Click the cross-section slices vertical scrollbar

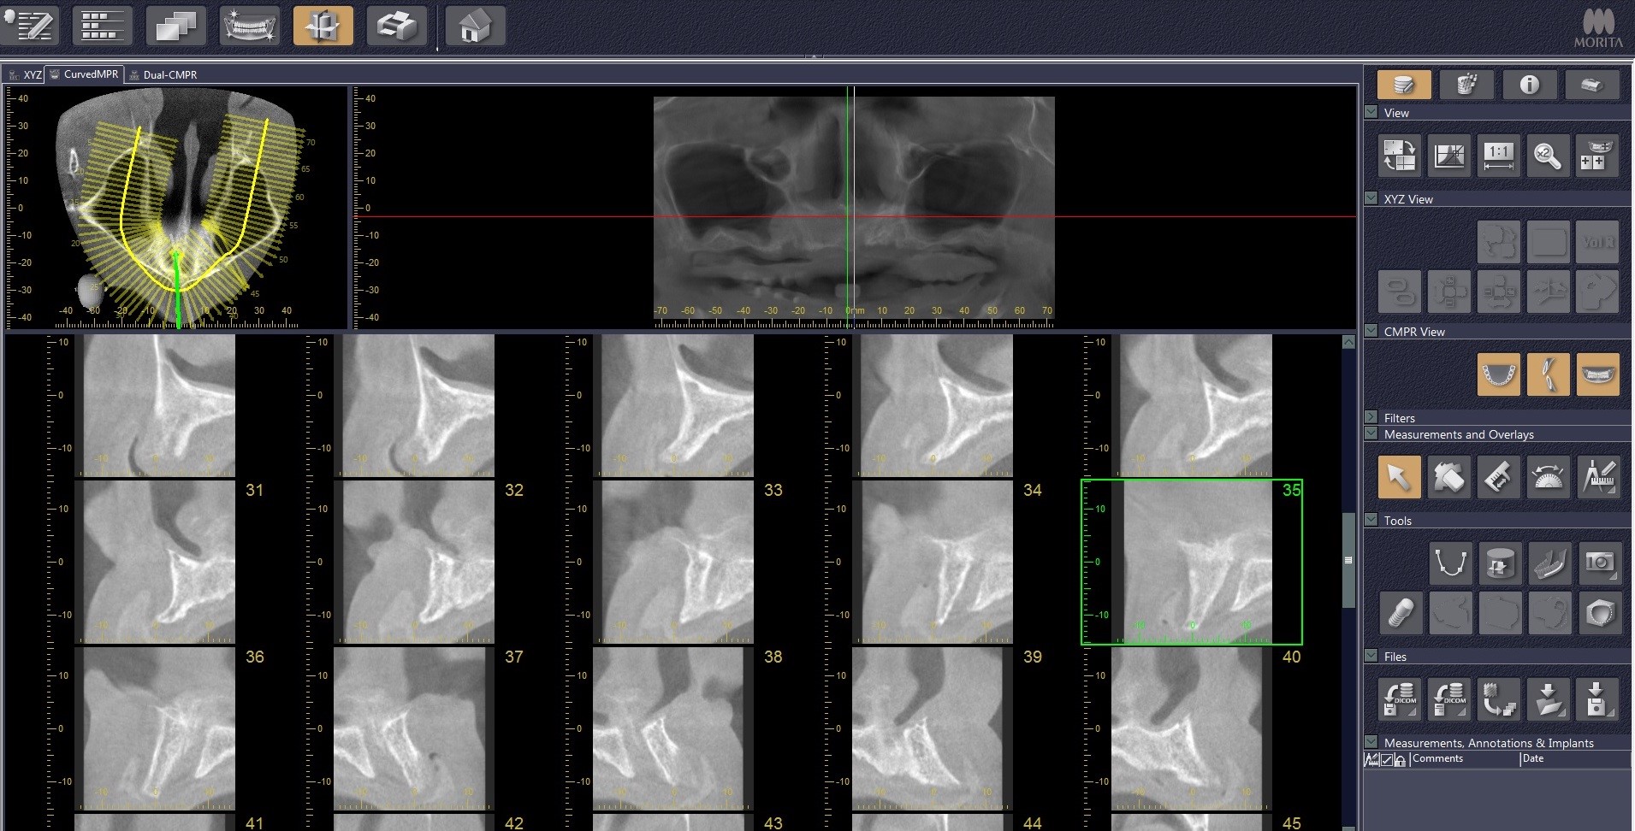point(1348,560)
